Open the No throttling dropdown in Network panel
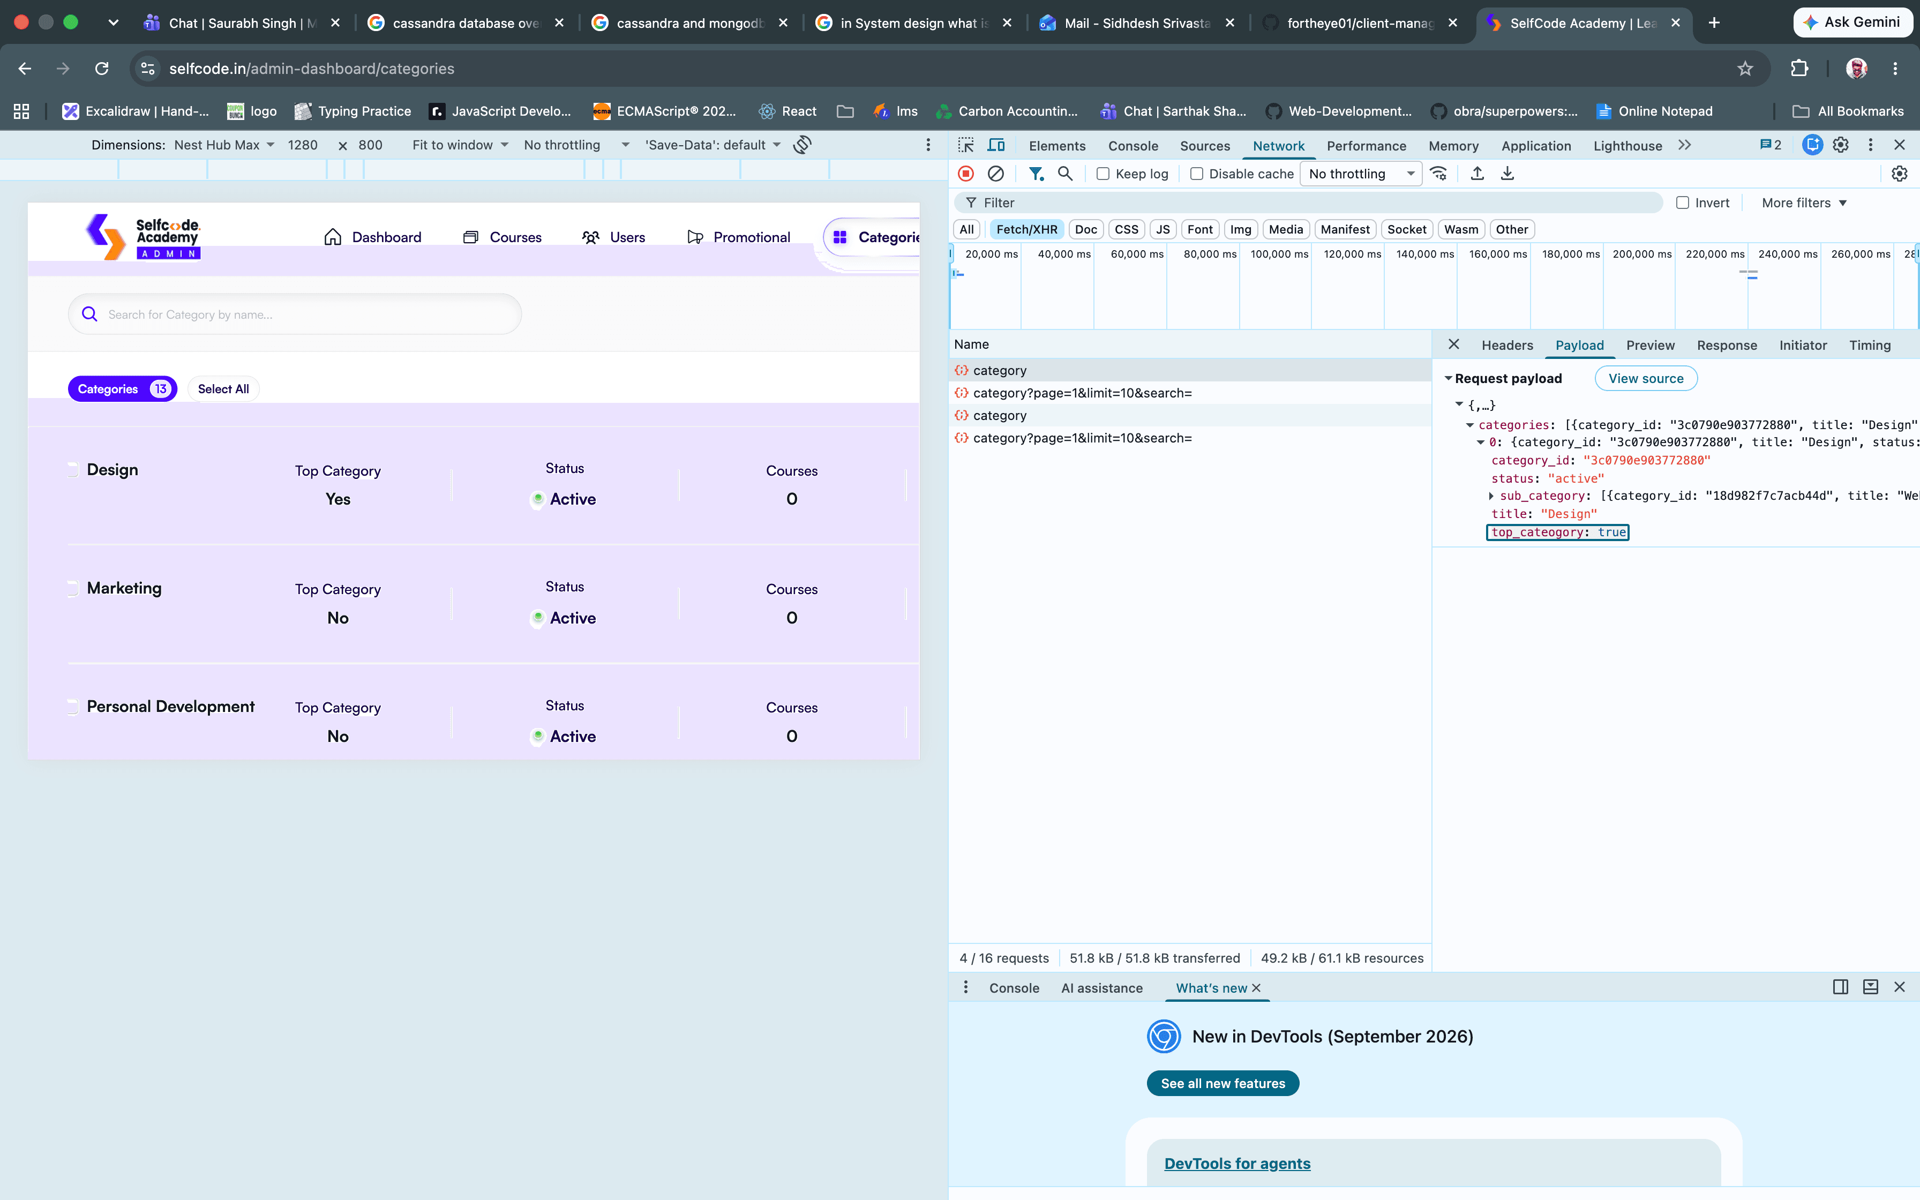 point(1361,174)
